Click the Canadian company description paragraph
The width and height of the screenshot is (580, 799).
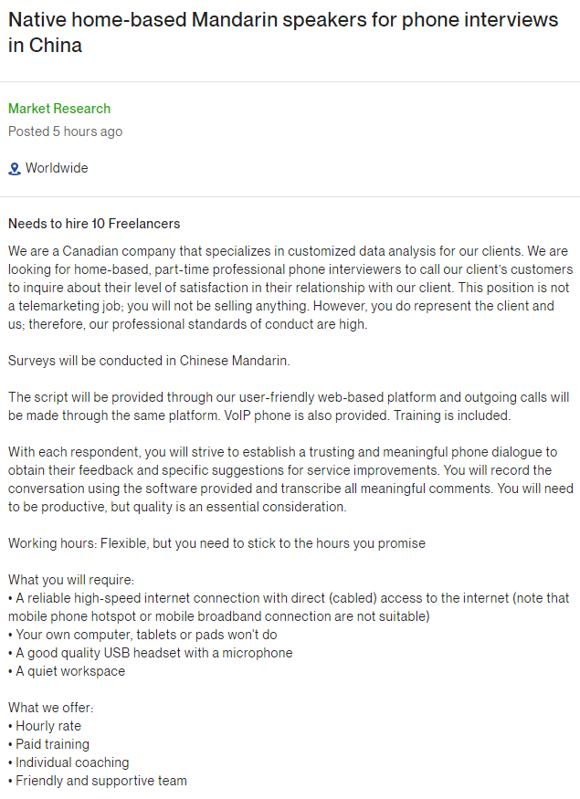point(290,288)
